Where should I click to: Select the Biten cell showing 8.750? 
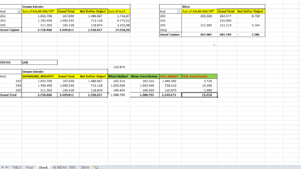click(251, 16)
